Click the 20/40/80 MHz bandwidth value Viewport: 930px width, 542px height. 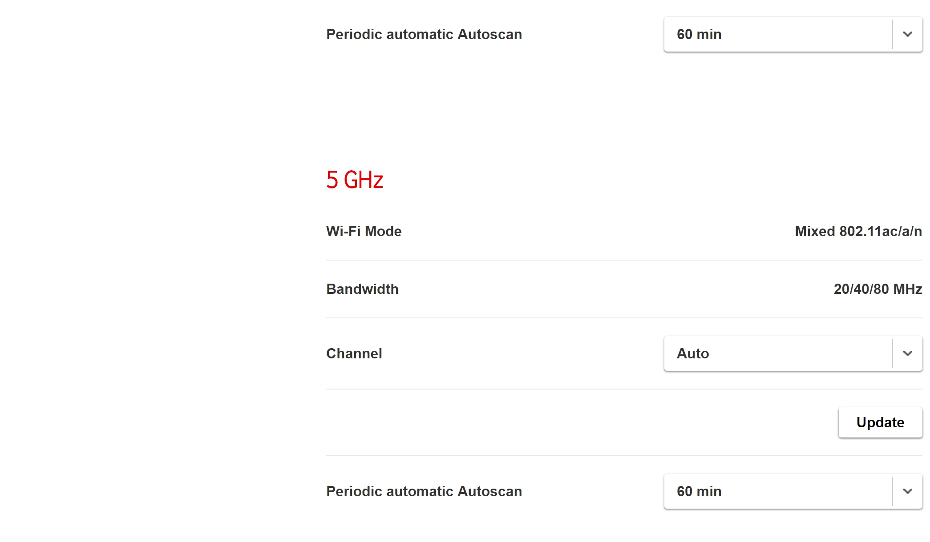click(877, 289)
